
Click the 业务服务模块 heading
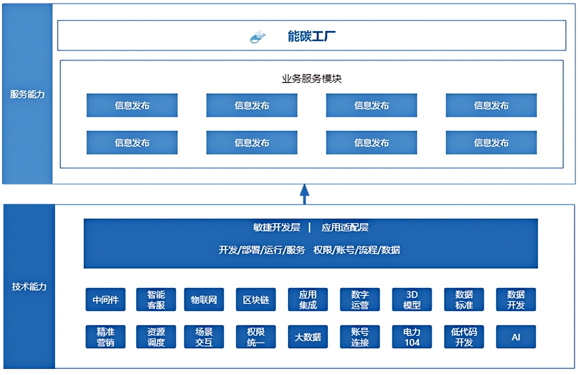tap(311, 78)
